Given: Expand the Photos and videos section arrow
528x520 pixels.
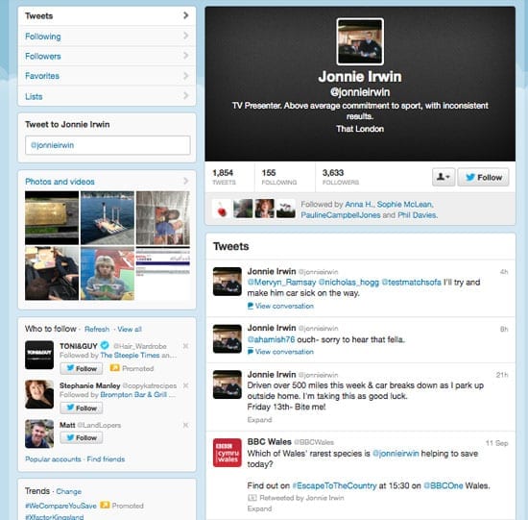Looking at the screenshot, I should [x=185, y=181].
